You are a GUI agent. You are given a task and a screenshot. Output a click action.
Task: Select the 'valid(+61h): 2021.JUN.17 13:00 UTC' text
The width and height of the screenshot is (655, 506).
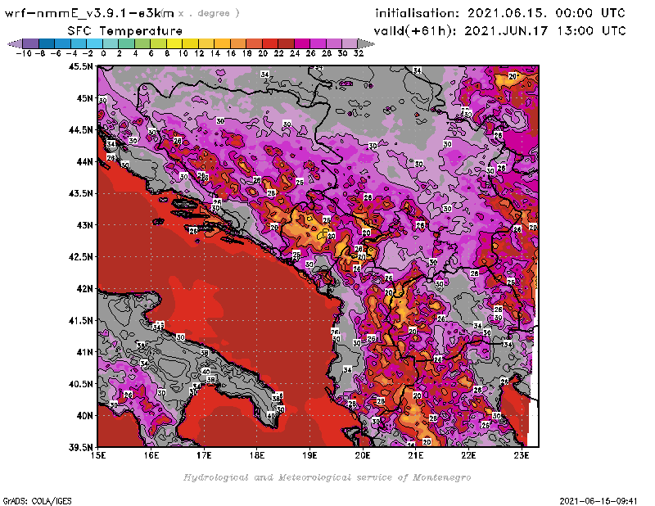(x=500, y=31)
